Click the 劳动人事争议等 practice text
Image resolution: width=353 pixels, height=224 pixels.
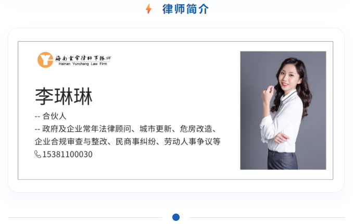point(192,142)
